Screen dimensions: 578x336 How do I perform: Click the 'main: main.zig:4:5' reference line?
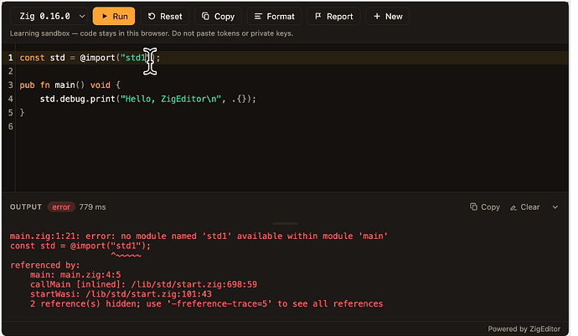[75, 275]
